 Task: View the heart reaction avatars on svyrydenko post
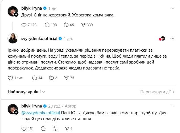162,39
